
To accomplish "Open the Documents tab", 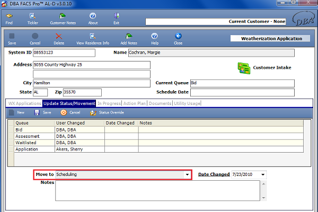I will (160, 103).
